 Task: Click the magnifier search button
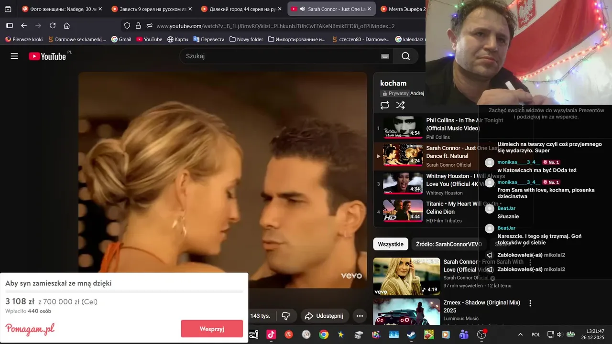click(406, 56)
